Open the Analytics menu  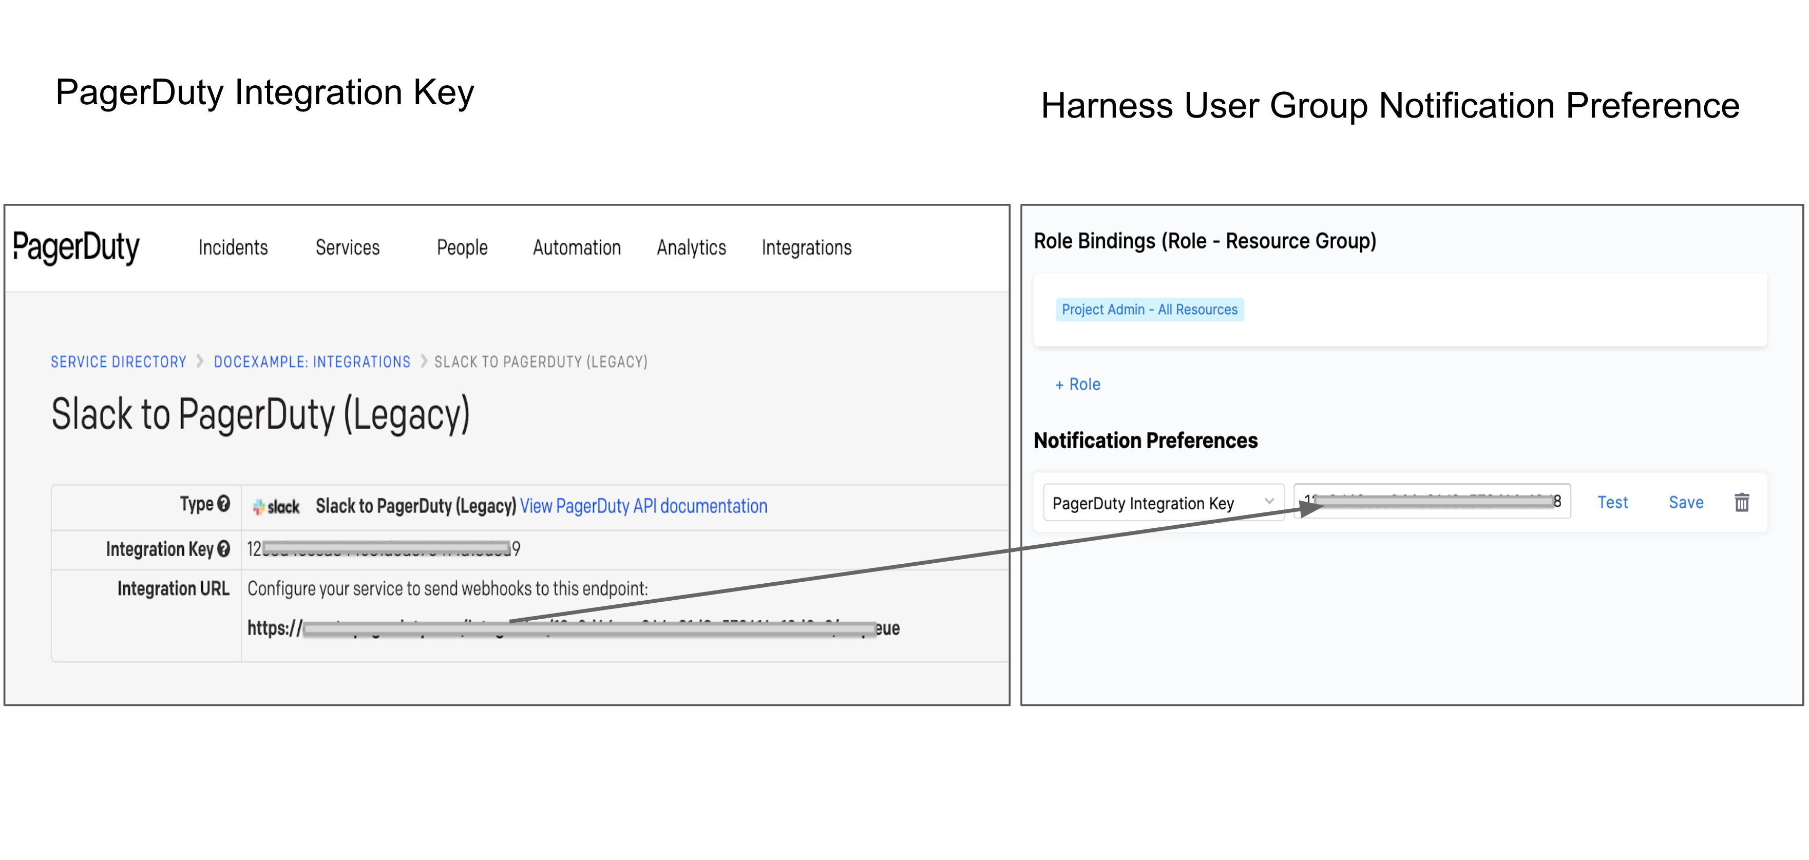click(x=691, y=248)
